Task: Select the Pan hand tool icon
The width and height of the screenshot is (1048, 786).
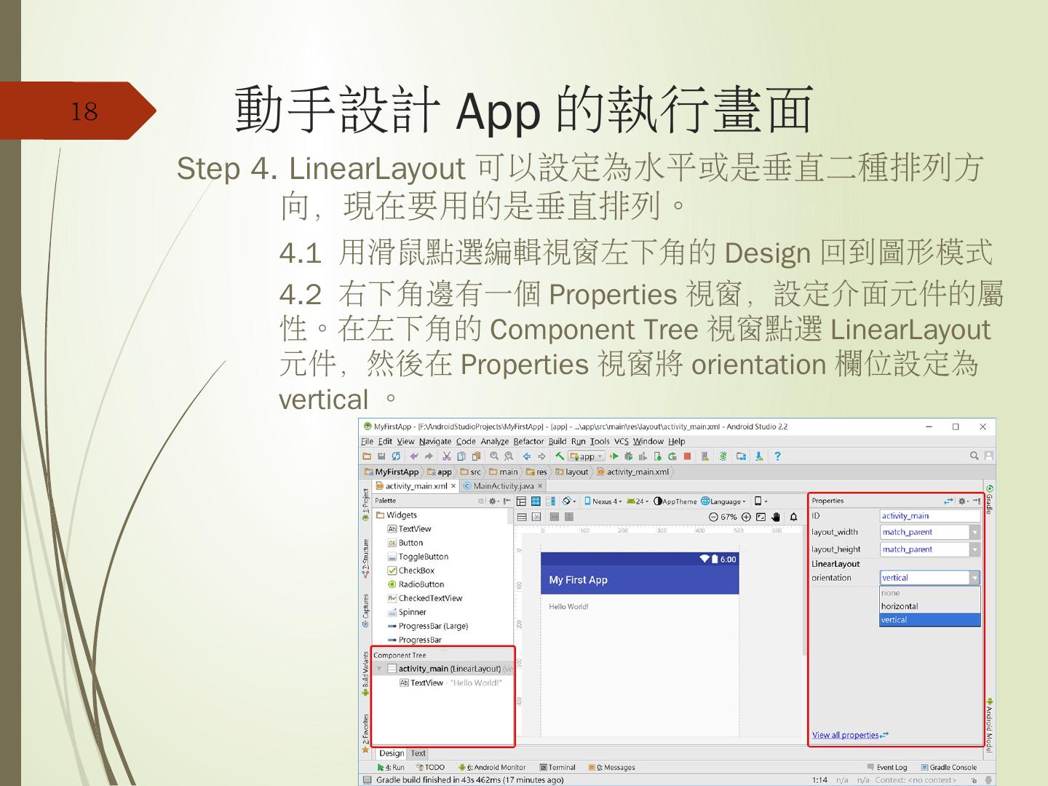Action: tap(776, 517)
